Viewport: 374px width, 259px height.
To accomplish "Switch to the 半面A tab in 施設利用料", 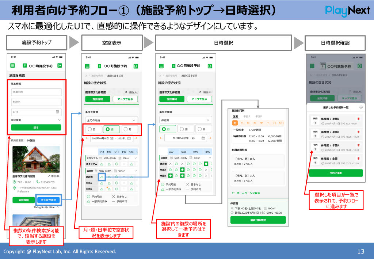I will click(x=246, y=117).
